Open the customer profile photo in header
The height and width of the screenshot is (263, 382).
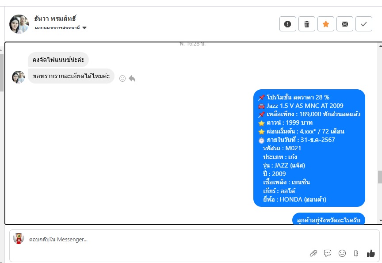(x=19, y=23)
